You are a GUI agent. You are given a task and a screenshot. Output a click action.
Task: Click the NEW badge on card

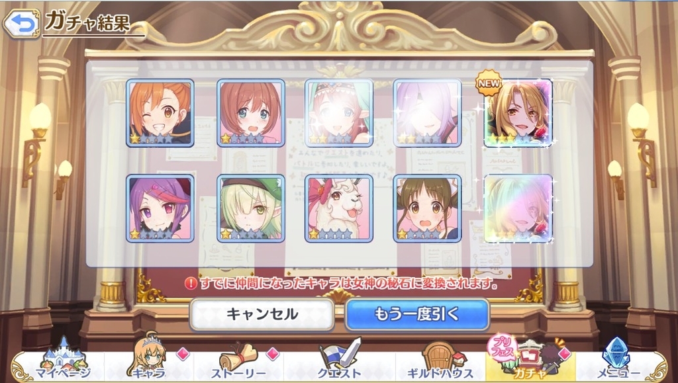489,83
